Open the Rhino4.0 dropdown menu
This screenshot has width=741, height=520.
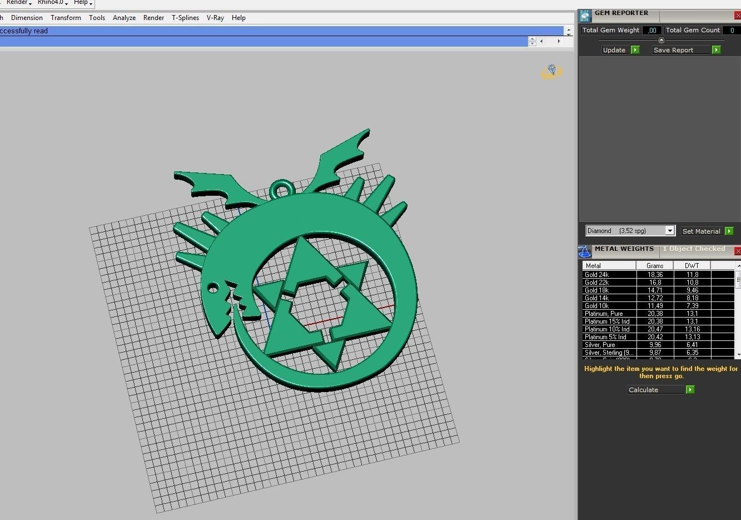[52, 3]
